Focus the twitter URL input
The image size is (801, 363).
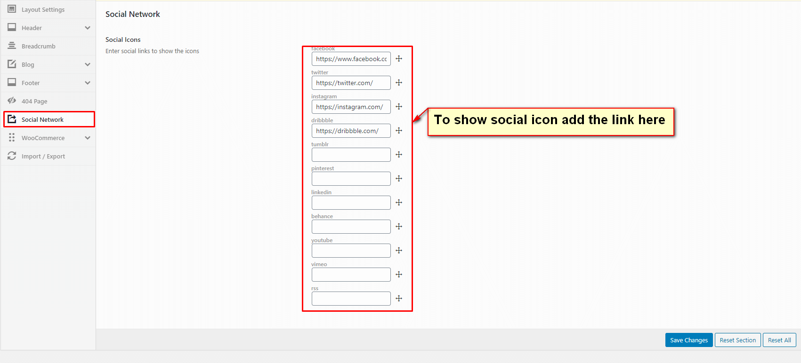click(351, 83)
